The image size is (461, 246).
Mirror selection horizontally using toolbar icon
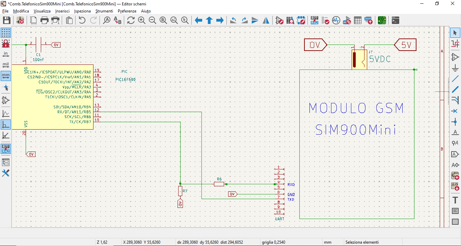pos(266,21)
